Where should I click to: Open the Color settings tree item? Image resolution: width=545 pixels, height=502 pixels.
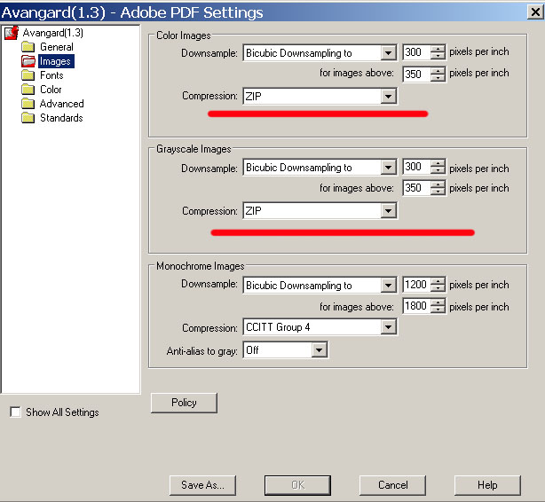(x=51, y=90)
